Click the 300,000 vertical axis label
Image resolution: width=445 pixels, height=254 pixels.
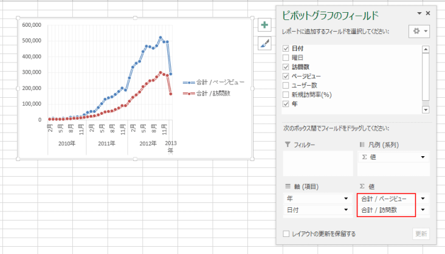pyautogui.click(x=32, y=72)
